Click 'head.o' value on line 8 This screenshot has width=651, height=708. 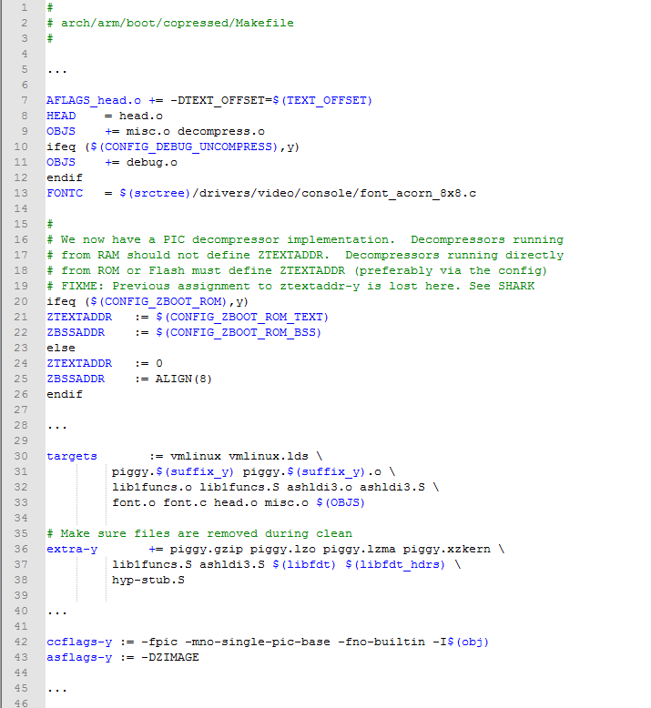click(x=141, y=116)
